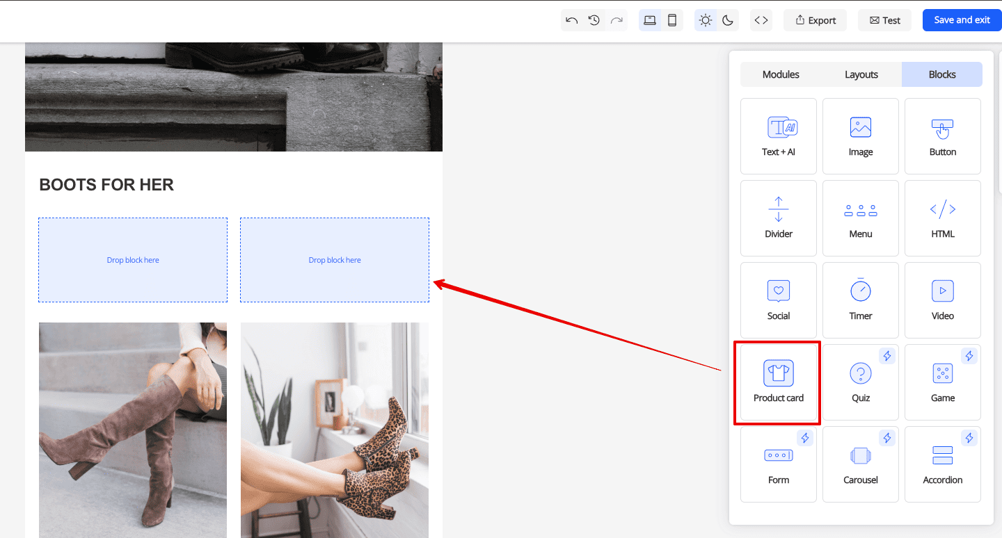
Task: Select the black boots header image
Action: point(234,97)
